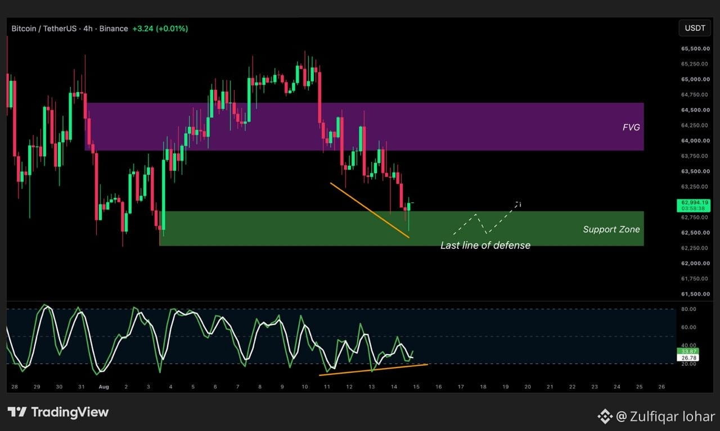Click price axis label 61,500.00
720x431 pixels.
pyautogui.click(x=695, y=294)
